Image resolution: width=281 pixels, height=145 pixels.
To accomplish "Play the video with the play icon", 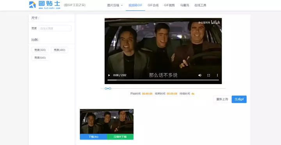I will [x=109, y=75].
